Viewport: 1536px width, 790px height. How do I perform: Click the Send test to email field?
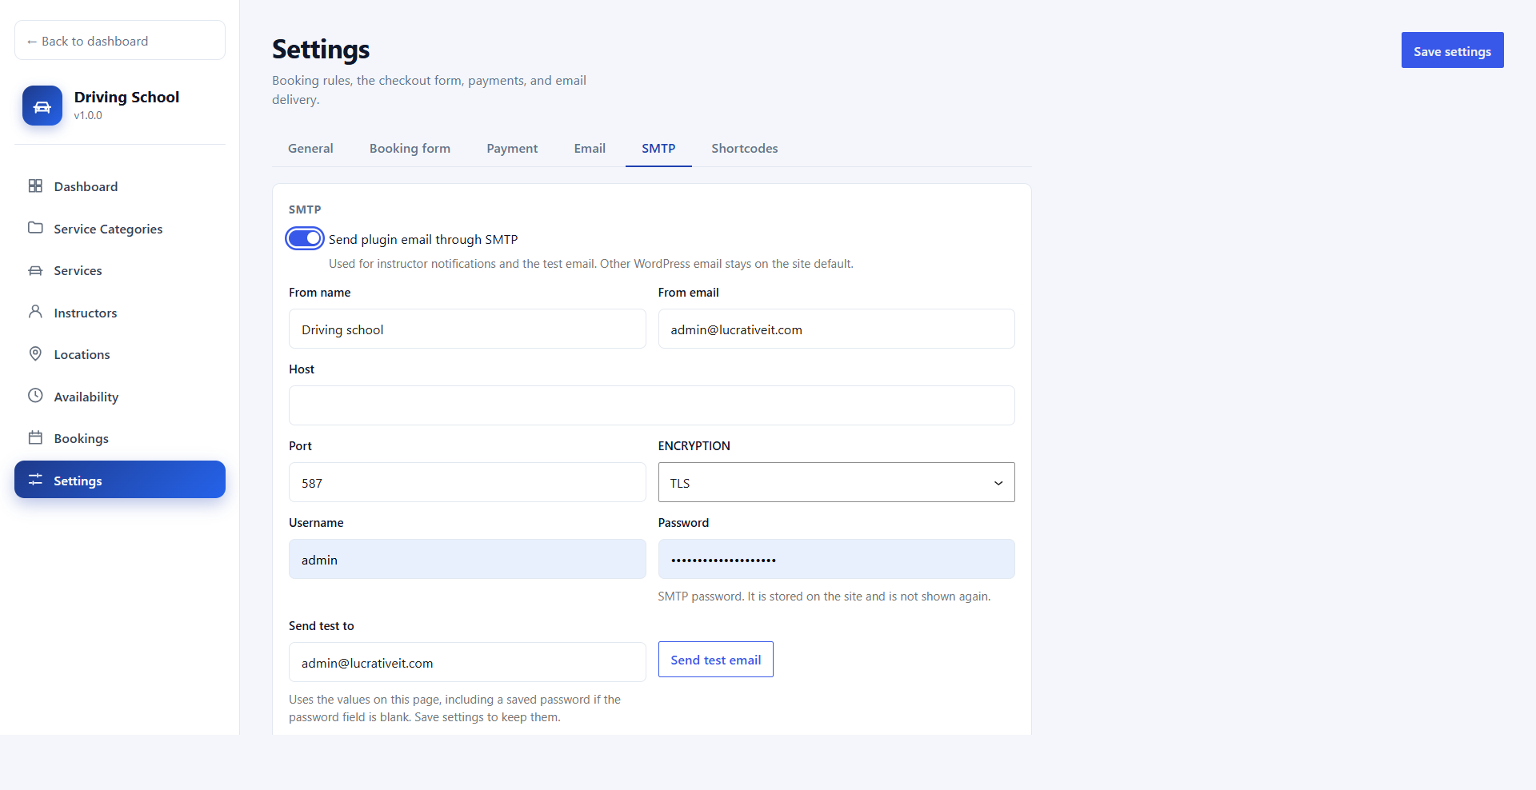pyautogui.click(x=467, y=662)
